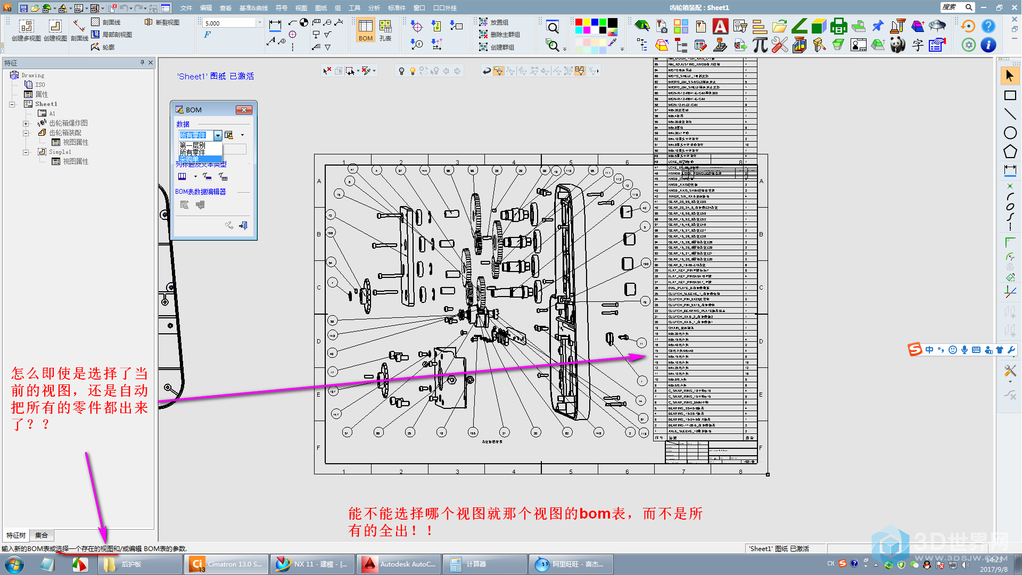Toggle the highlighted selection filter funnel icon

click(498, 71)
